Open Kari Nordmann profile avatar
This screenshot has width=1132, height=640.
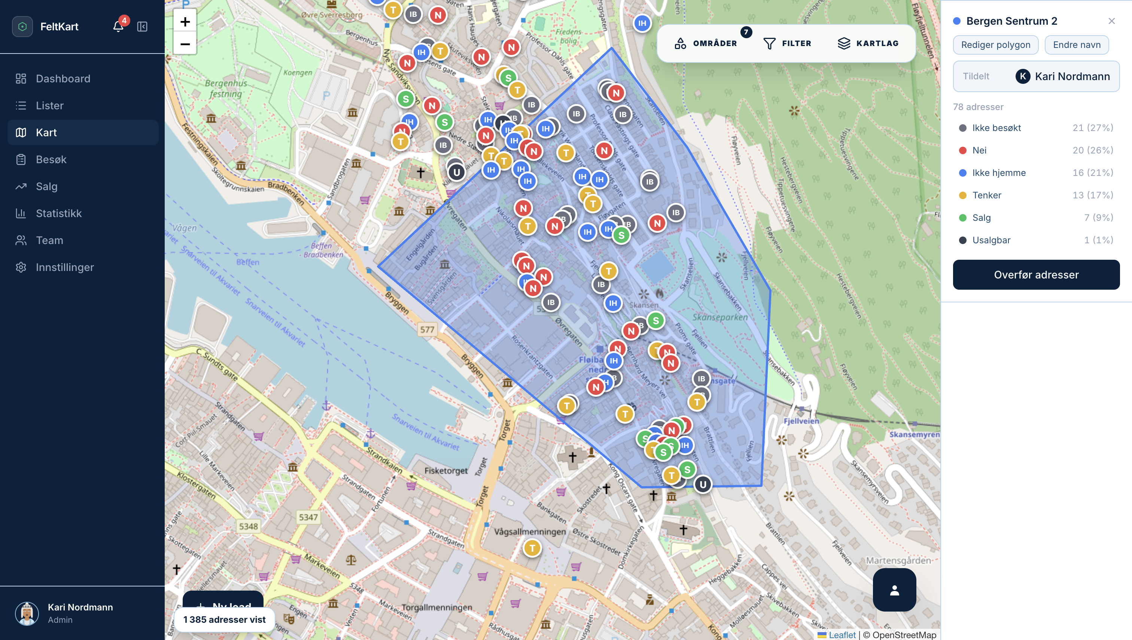(27, 613)
